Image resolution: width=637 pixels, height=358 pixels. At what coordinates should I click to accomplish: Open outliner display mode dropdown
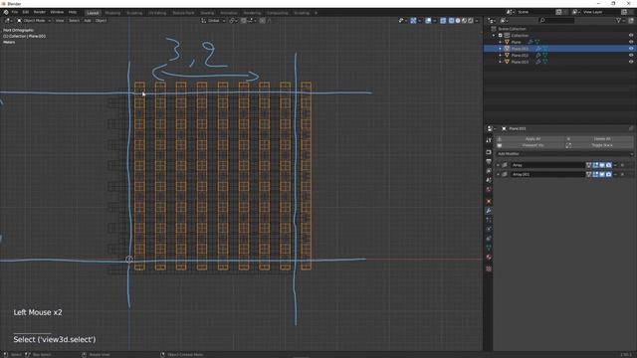[505, 20]
